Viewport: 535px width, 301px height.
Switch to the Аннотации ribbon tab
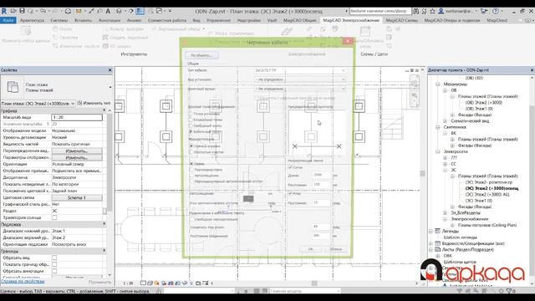110,20
